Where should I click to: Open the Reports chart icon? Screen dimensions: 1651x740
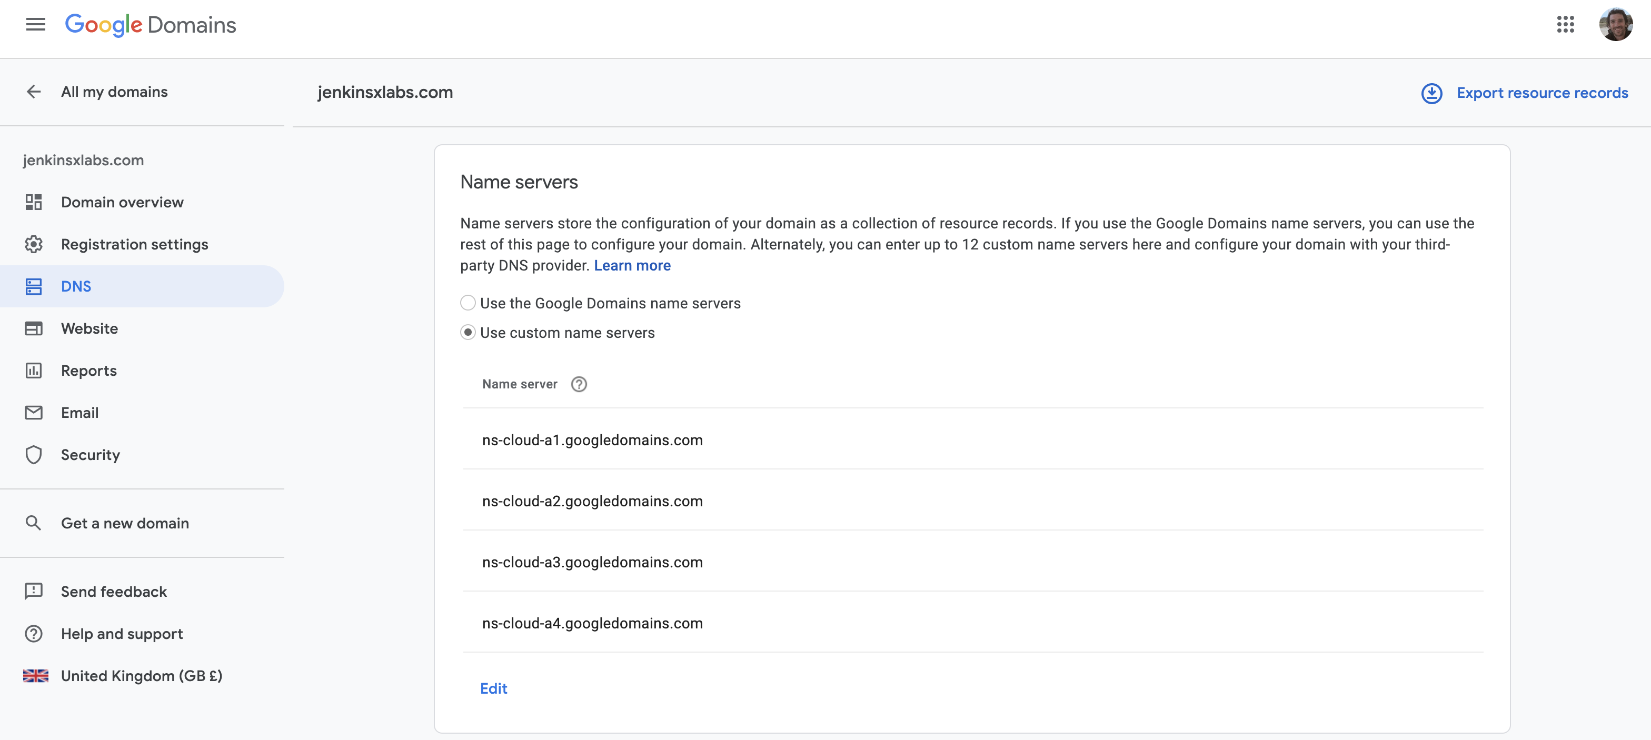pos(33,371)
